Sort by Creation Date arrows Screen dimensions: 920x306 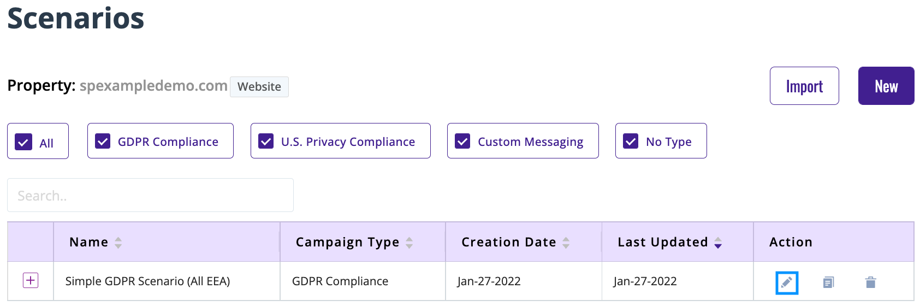click(566, 243)
